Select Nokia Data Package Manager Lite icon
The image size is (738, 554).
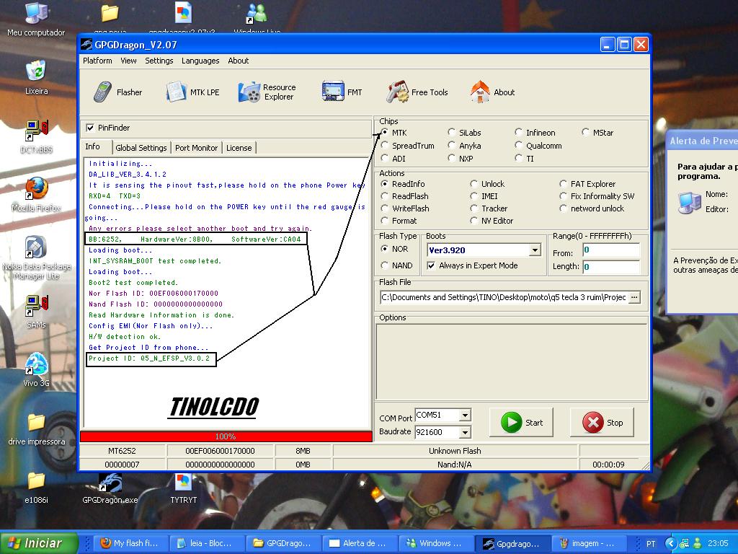pyautogui.click(x=36, y=258)
